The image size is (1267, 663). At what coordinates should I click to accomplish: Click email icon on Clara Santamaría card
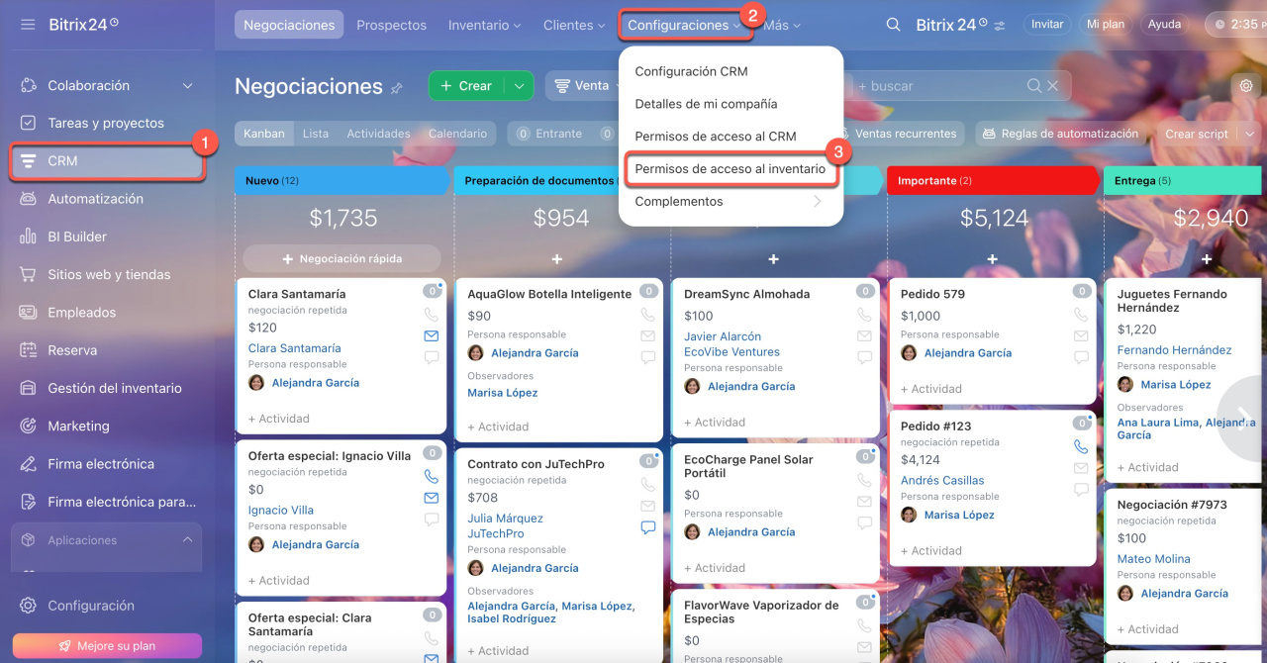click(431, 336)
